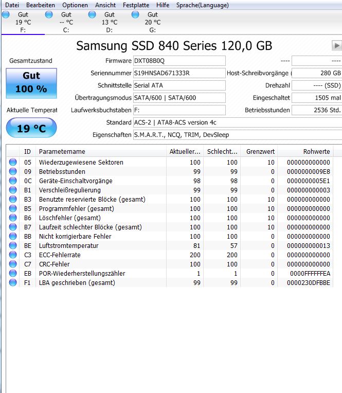Click the Laufwerksbuchstaben field F:
342x393 pixels.
click(179, 110)
